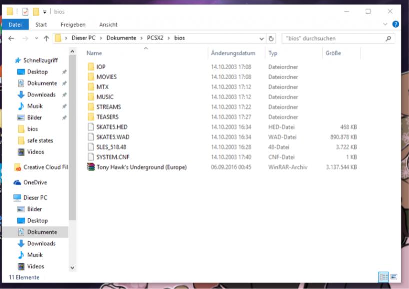Open quick access toolbar customize dropdown
Image resolution: width=409 pixels, height=289 pixels.
(x=45, y=12)
